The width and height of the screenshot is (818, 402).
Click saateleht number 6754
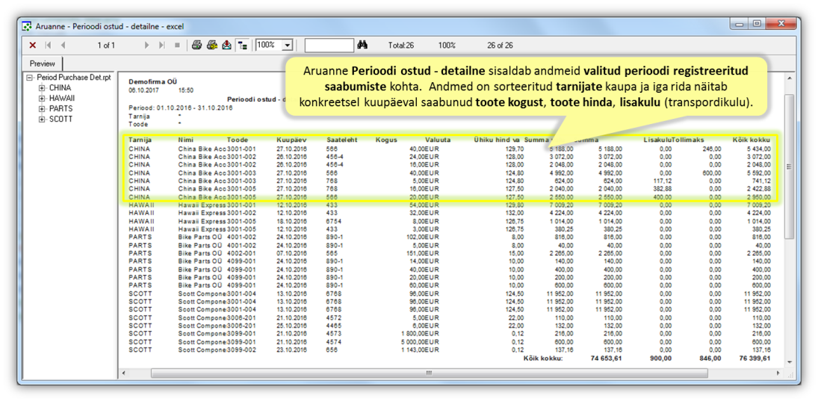tap(333, 221)
